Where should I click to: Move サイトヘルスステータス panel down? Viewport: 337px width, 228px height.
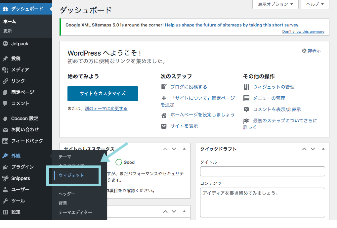[174, 149]
